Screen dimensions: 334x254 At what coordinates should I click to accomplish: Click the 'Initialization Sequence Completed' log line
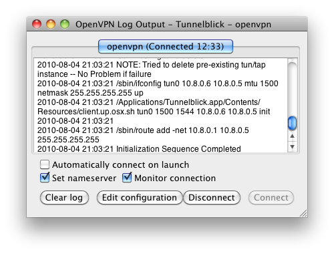click(139, 148)
